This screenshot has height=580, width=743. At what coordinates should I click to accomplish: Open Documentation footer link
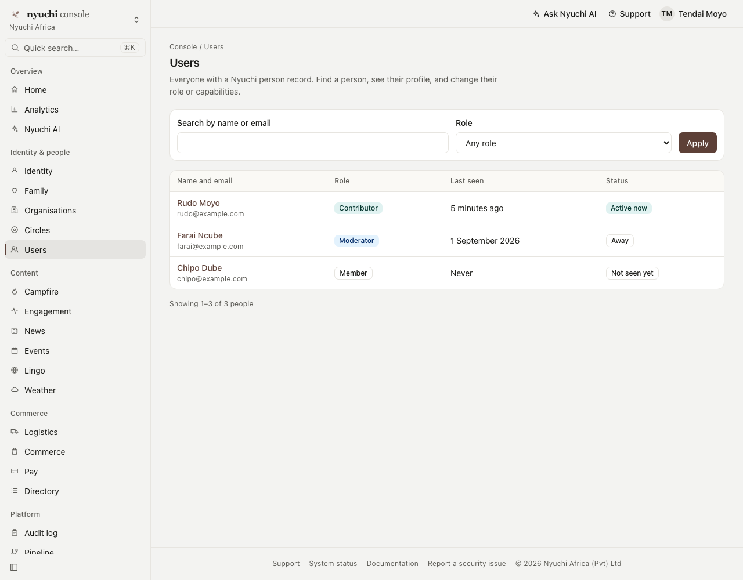pyautogui.click(x=392, y=564)
